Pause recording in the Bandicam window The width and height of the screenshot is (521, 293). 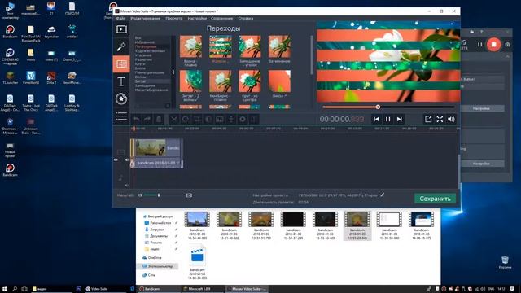479,45
